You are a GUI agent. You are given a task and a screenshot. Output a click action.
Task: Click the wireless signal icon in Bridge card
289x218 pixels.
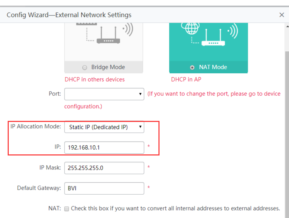[x=128, y=29]
